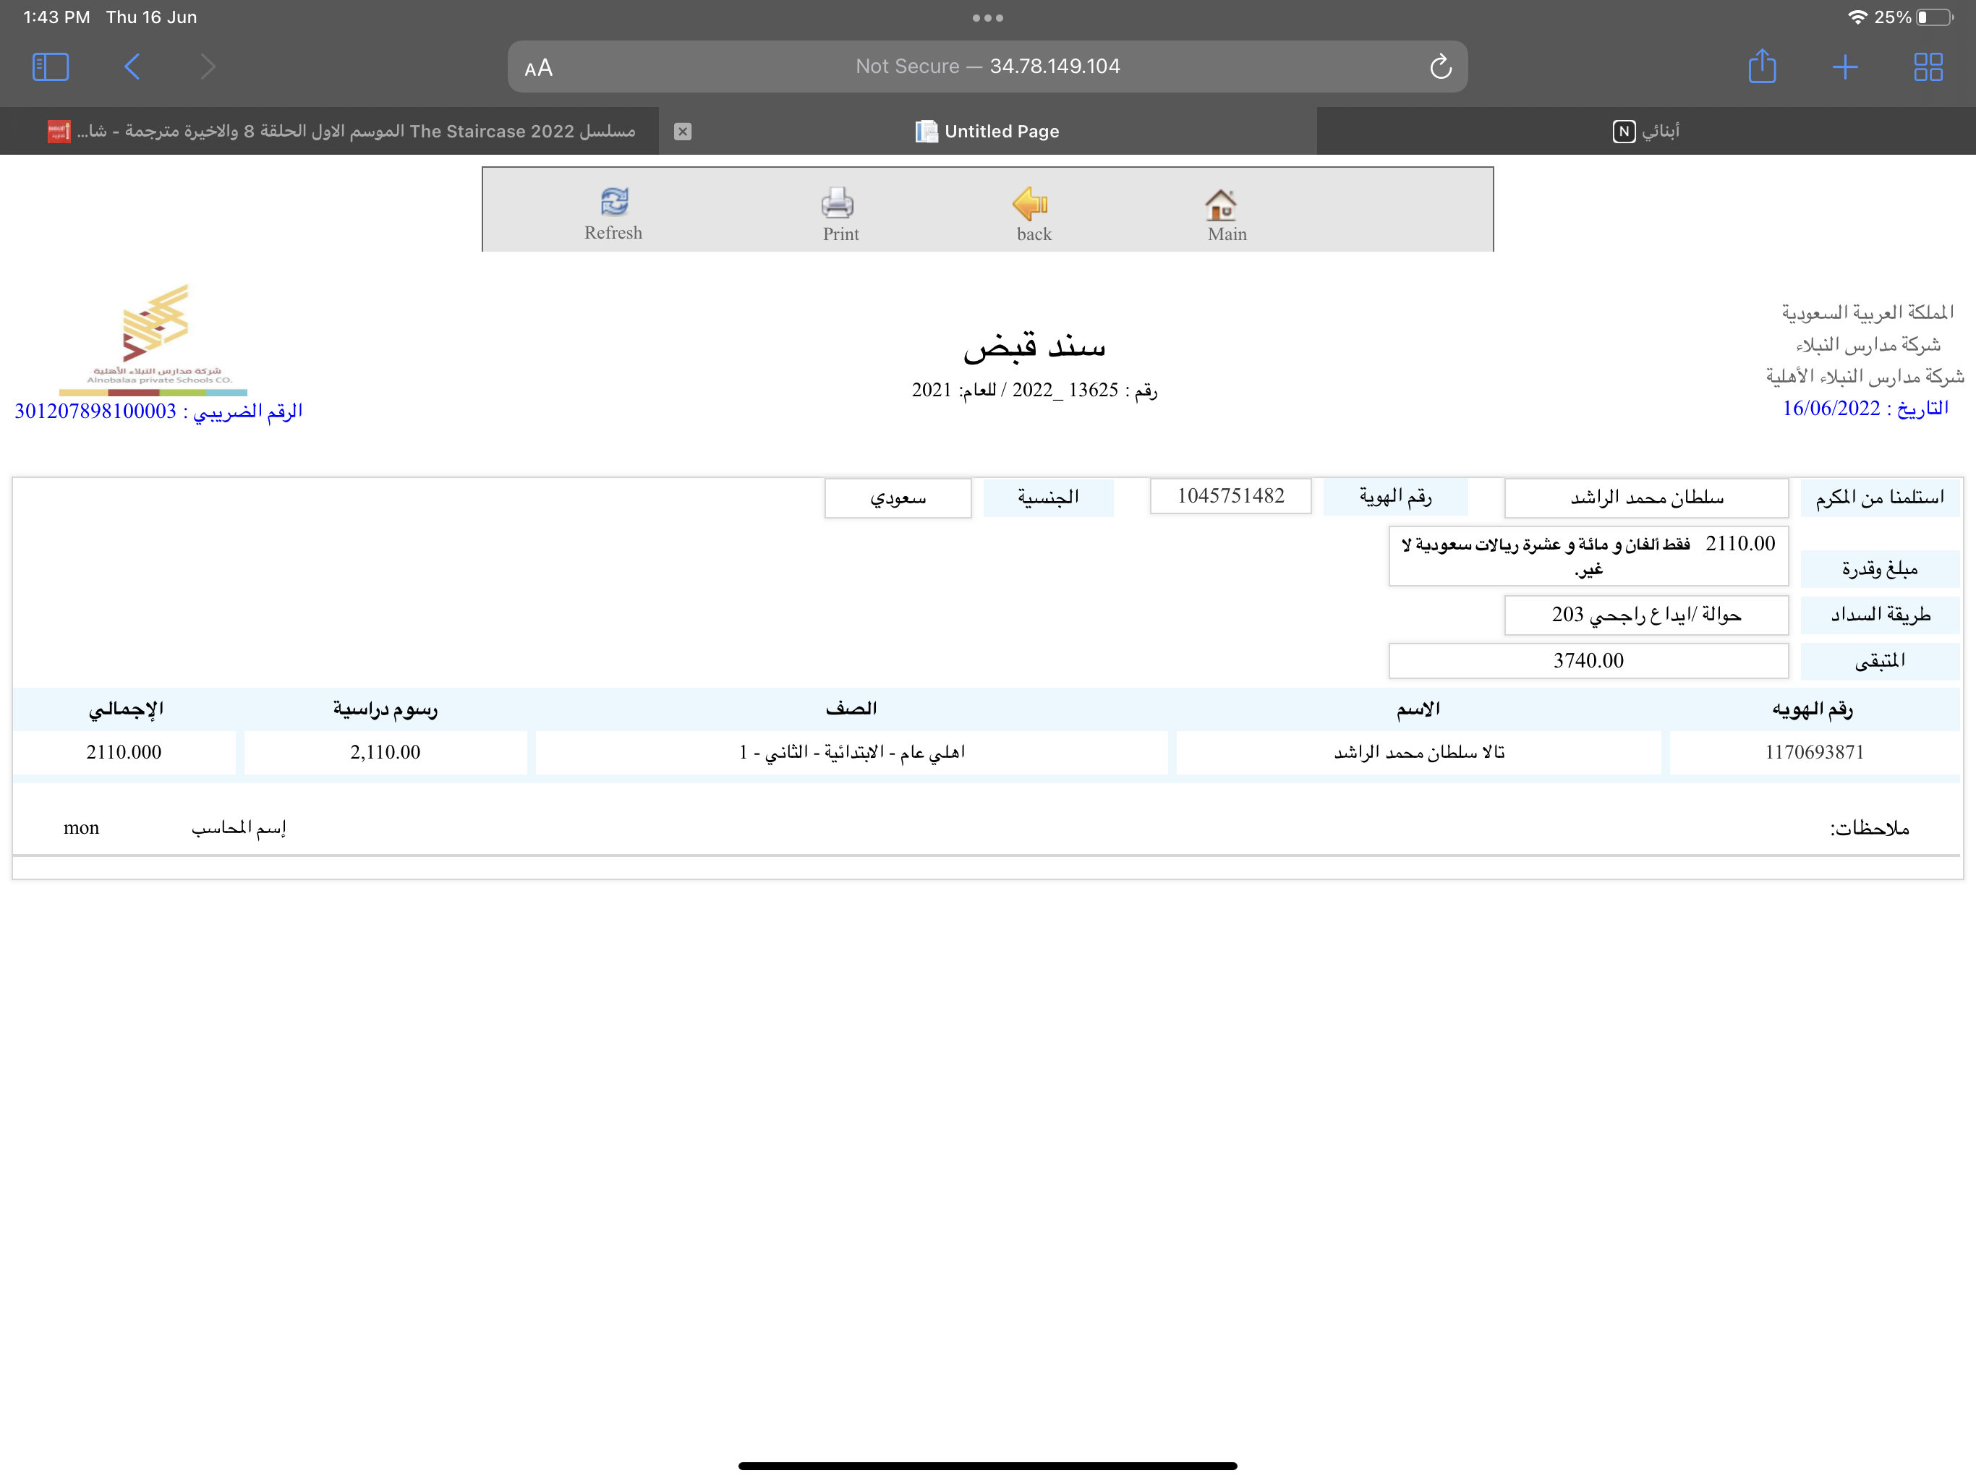Click the date 16/06/2022 text

coord(1831,408)
